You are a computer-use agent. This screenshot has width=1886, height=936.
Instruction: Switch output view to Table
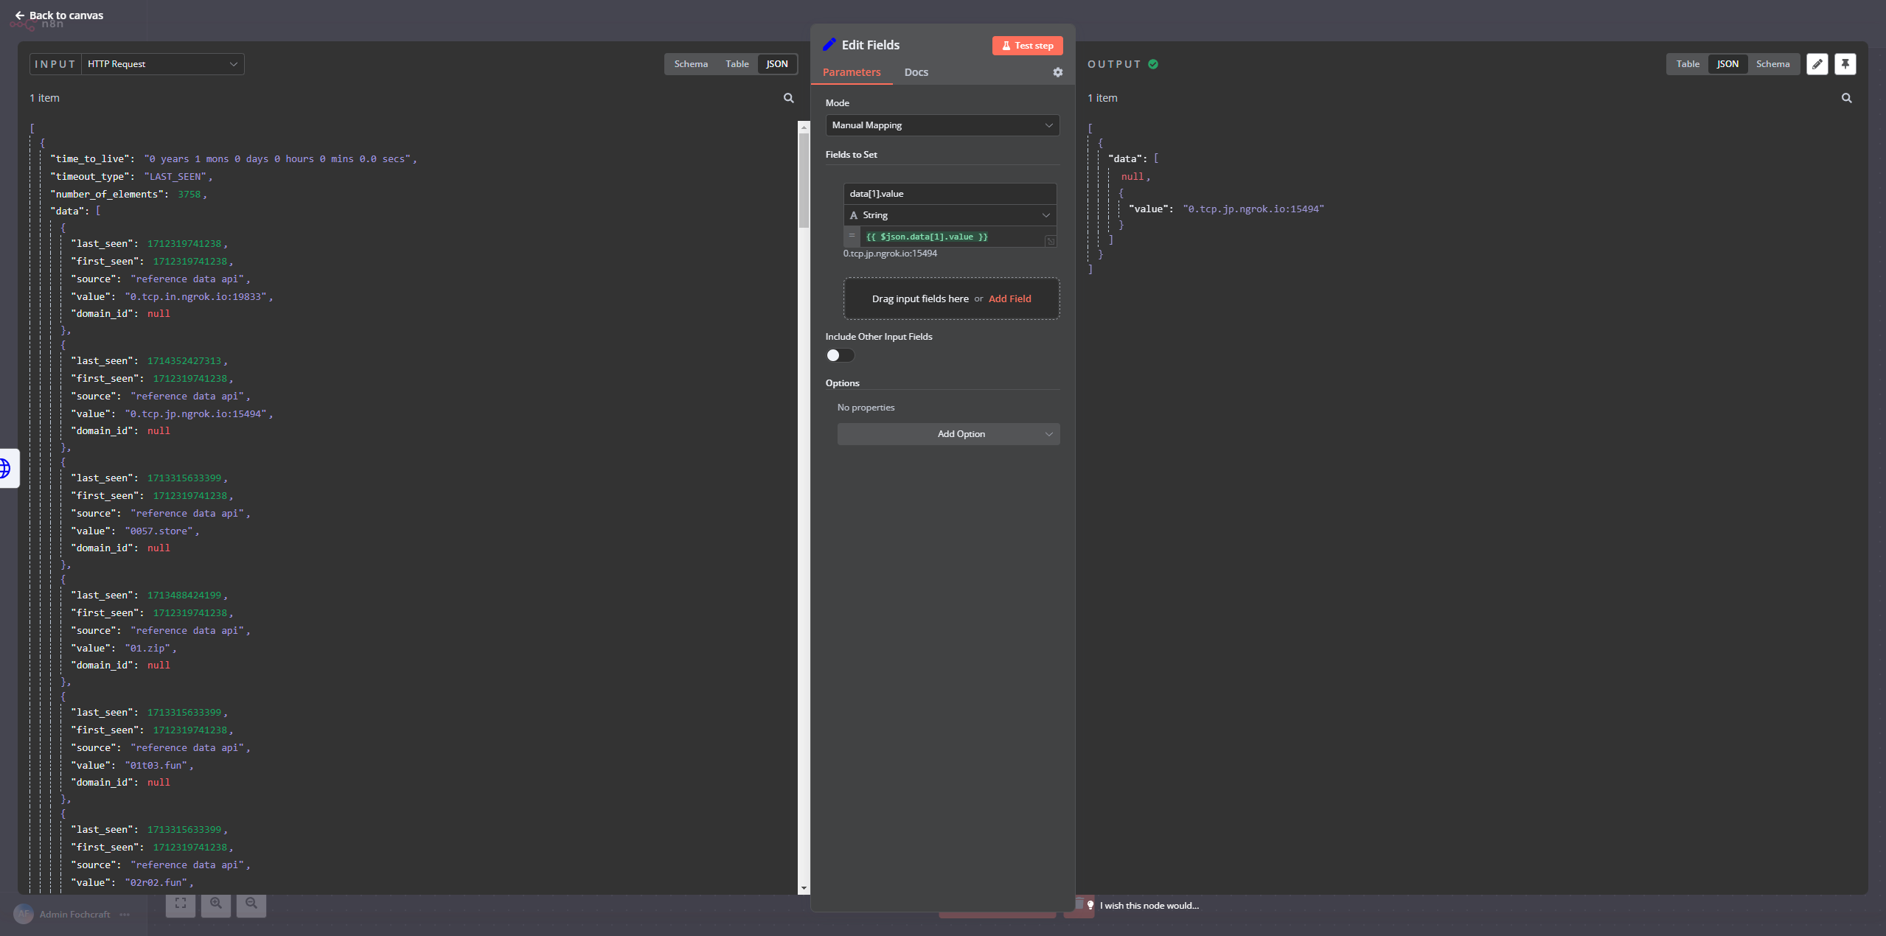click(1687, 64)
